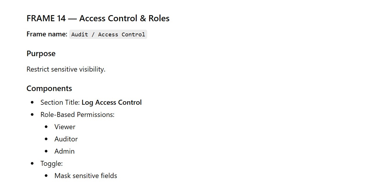368x192 pixels.
Task: Click the "Role-Based Permissions:" list item
Action: [77, 115]
